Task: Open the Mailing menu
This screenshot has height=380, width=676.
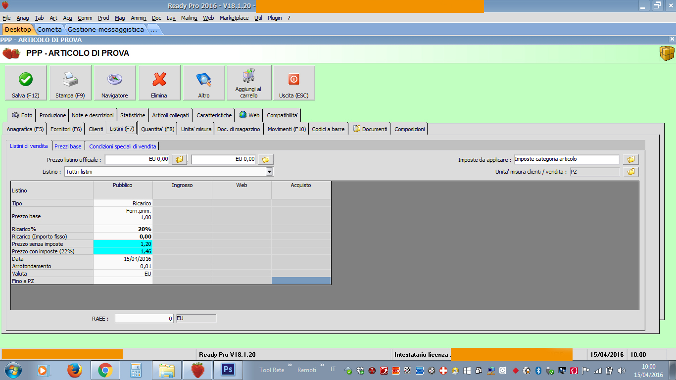Action: click(x=189, y=18)
